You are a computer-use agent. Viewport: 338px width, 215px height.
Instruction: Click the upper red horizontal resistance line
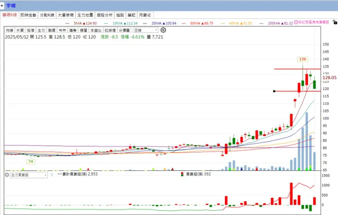[x=297, y=69]
